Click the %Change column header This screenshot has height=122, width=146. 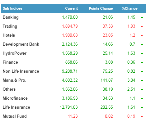point(130,8)
